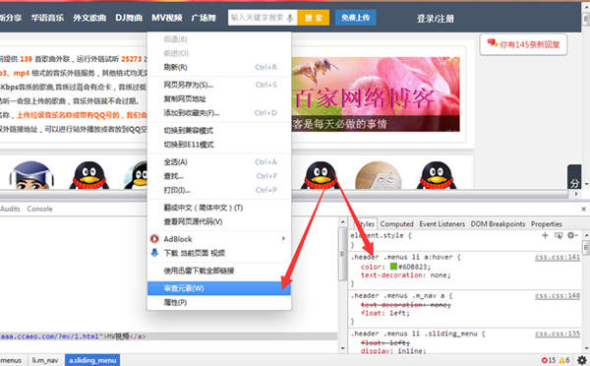Viewport: 590px width, 366px height.
Task: Open MV视频 navigation link
Action: (x=167, y=18)
